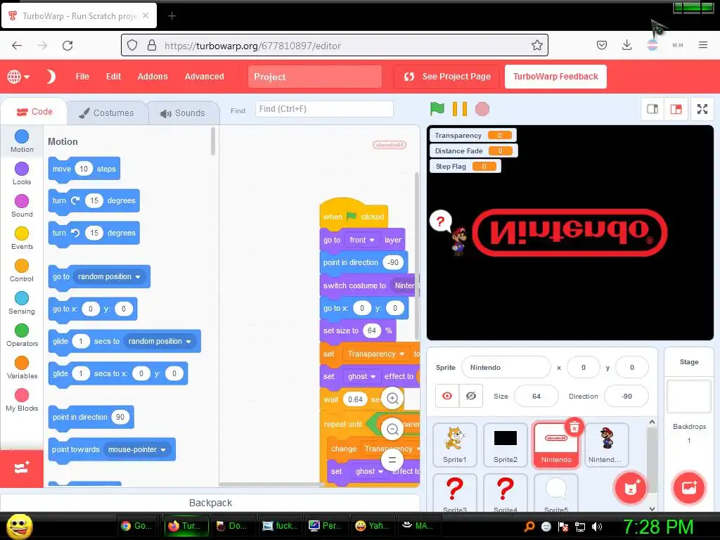The height and width of the screenshot is (540, 720).
Task: Pause the project with the pause icon
Action: point(459,109)
